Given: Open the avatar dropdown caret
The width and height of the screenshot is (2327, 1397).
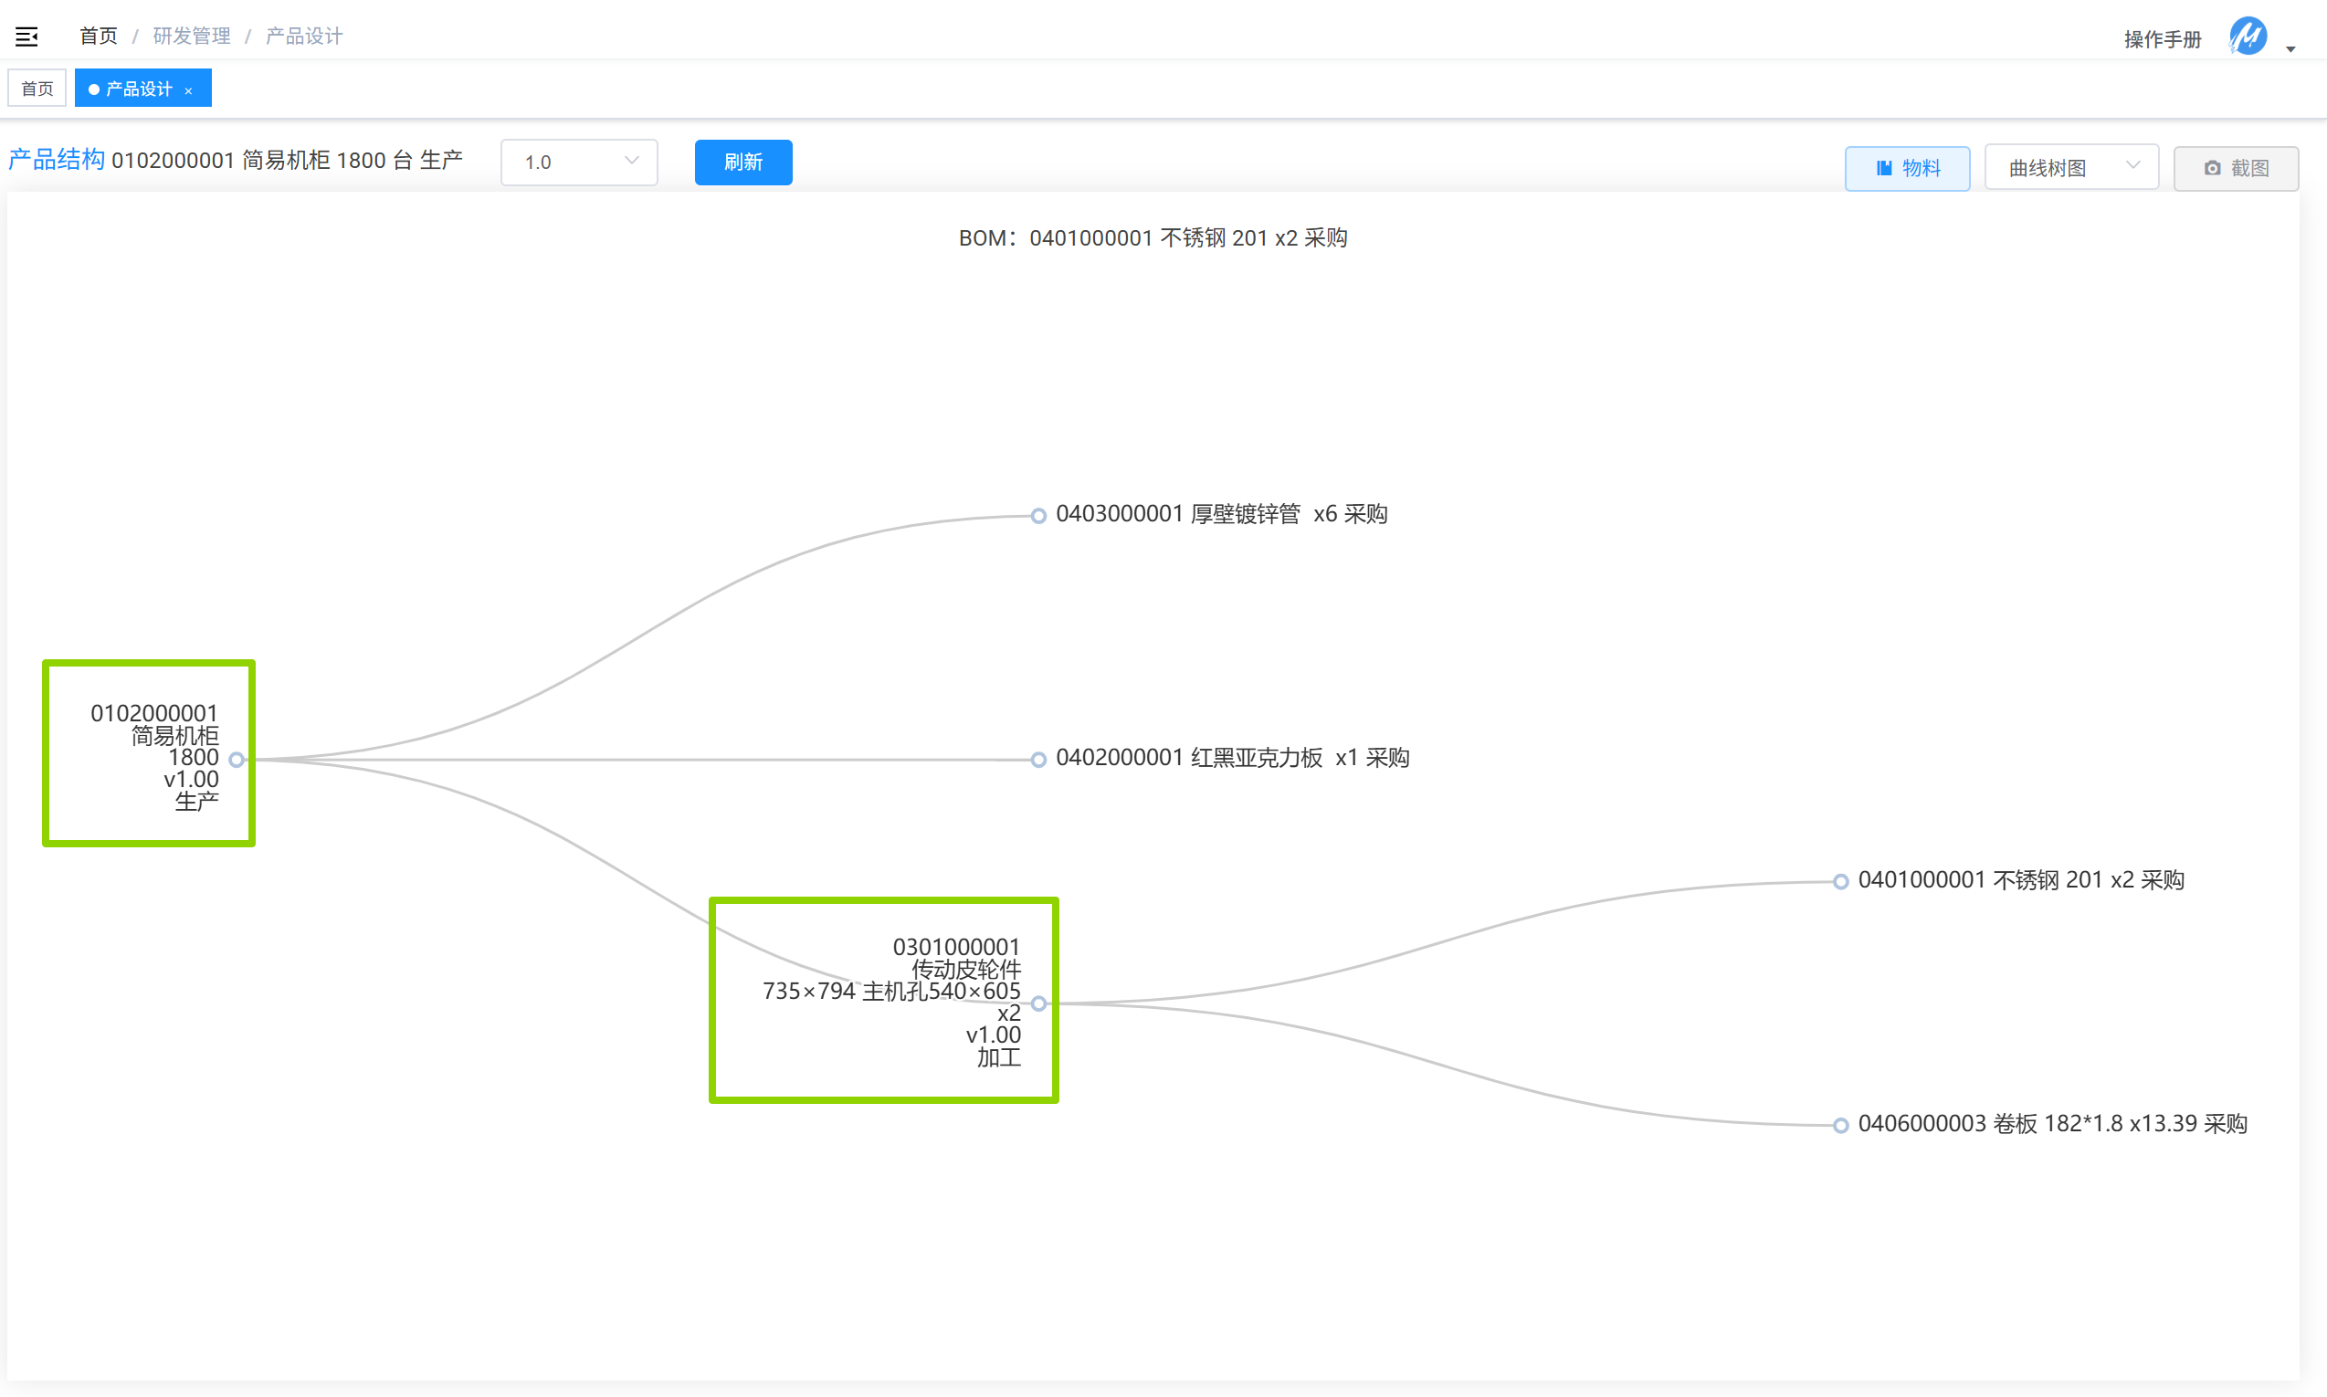Looking at the screenshot, I should pos(2290,49).
